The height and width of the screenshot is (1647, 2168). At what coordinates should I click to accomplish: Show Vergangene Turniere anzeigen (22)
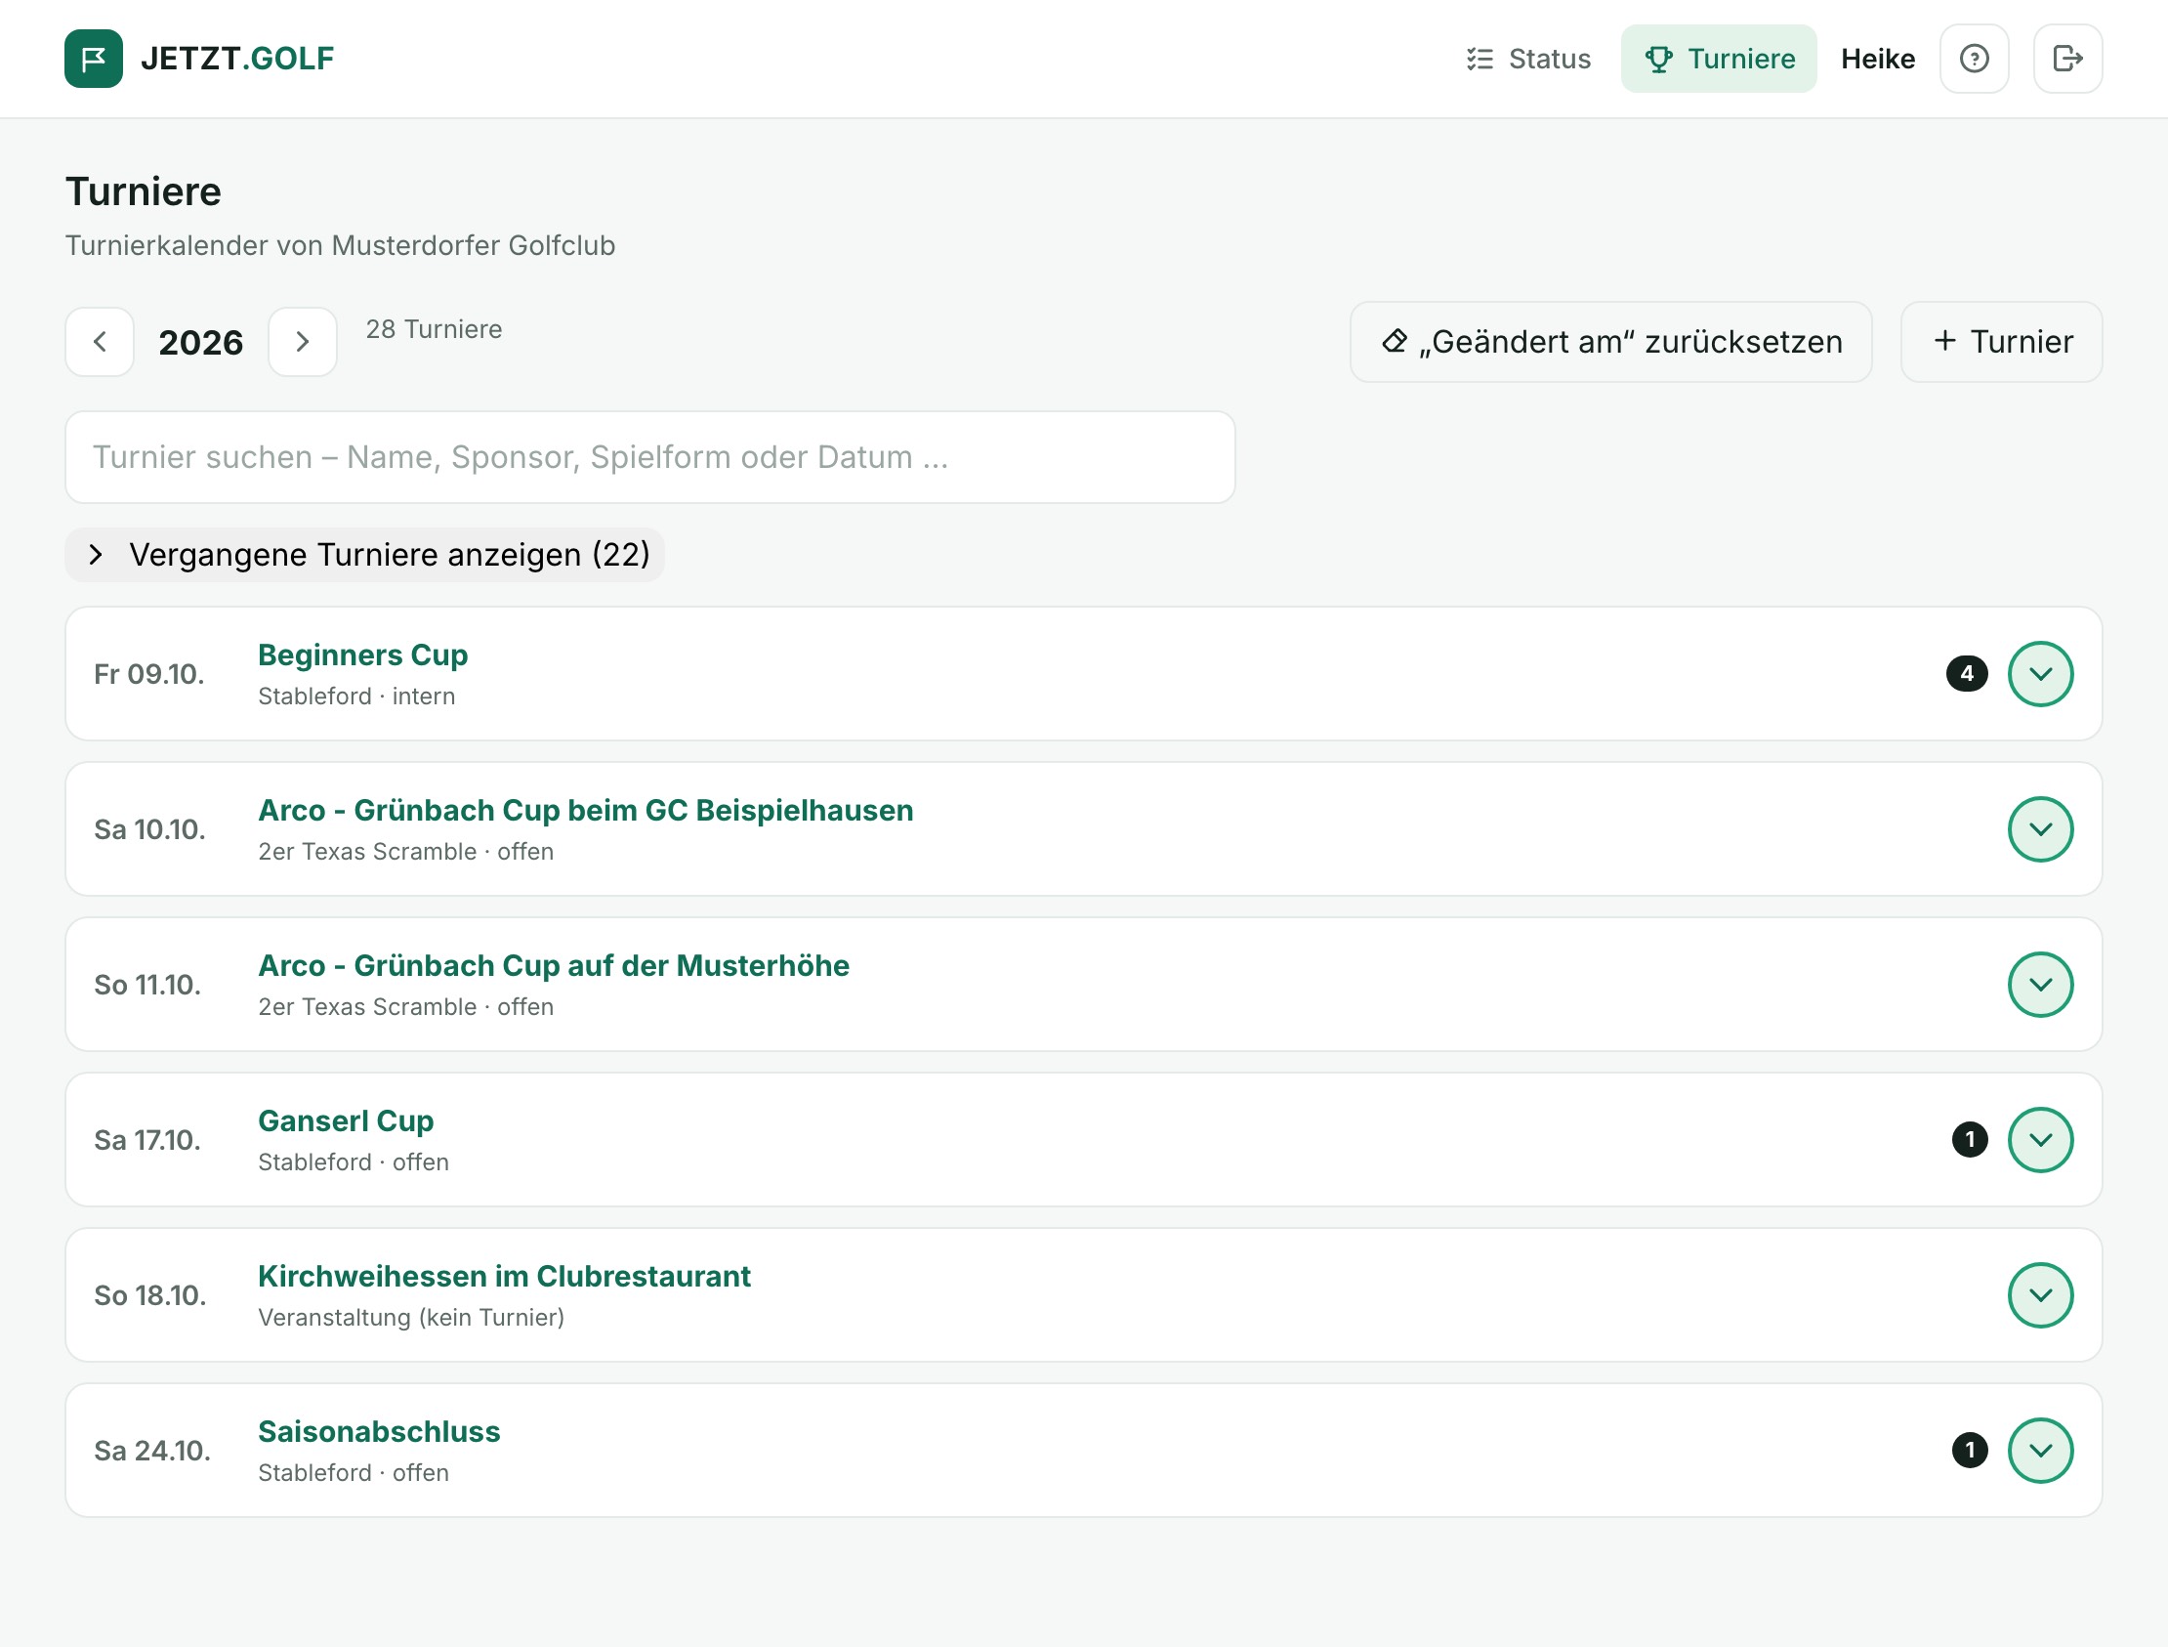[364, 555]
